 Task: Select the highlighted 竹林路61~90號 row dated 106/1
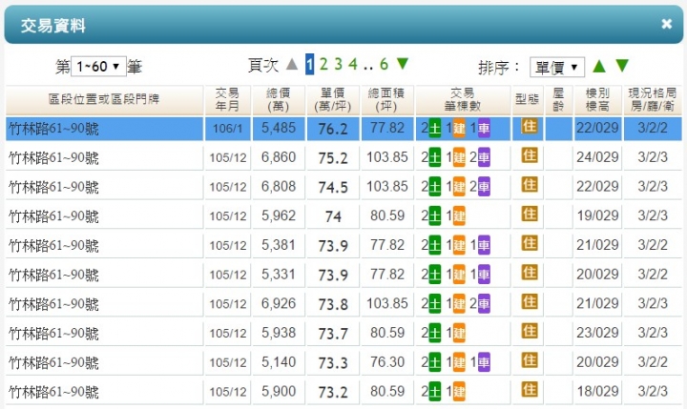tap(343, 129)
